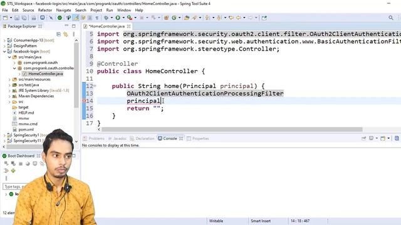Image resolution: width=401 pixels, height=225 pixels.
Task: Toggle Mark Occurrences highlighter icon
Action: coord(76,17)
